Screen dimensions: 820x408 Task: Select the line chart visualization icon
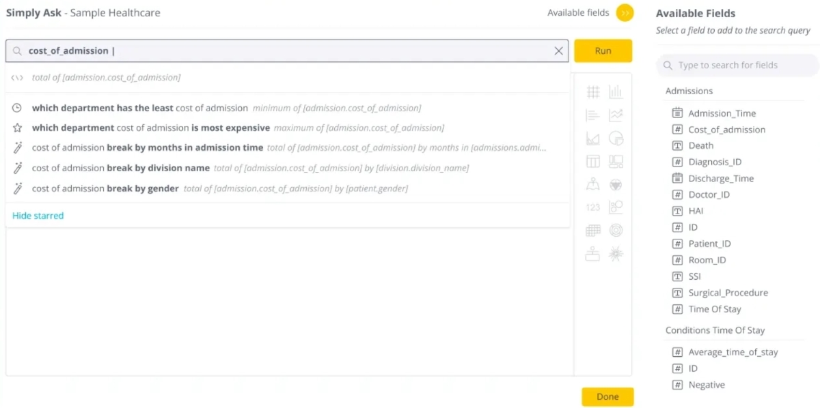(616, 114)
